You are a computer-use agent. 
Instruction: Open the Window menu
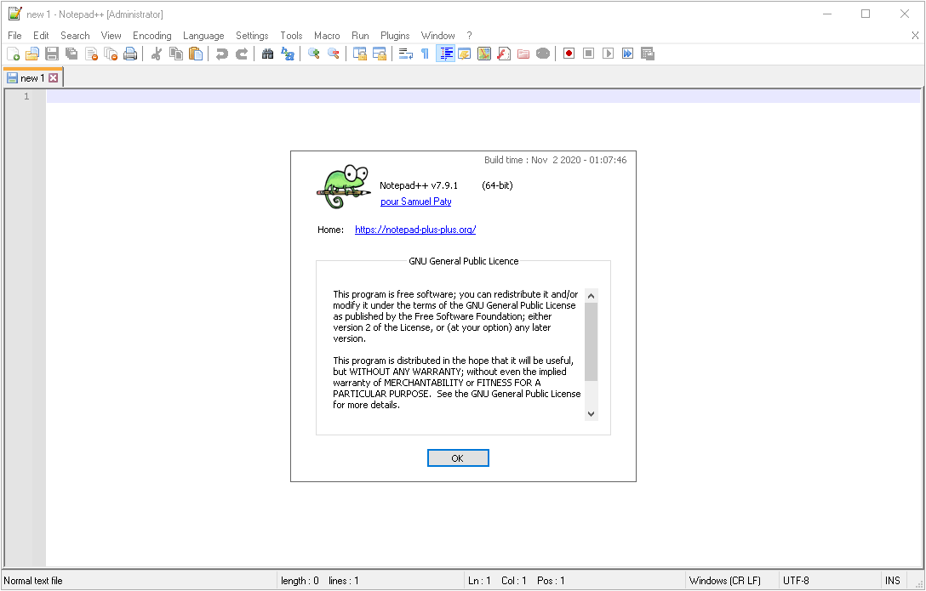pos(437,36)
